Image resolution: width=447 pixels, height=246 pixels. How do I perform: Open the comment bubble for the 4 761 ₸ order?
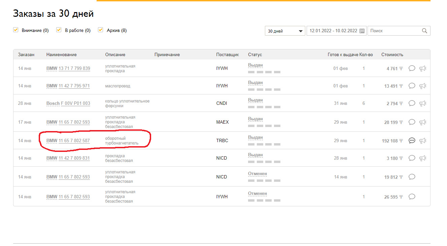pos(412,68)
